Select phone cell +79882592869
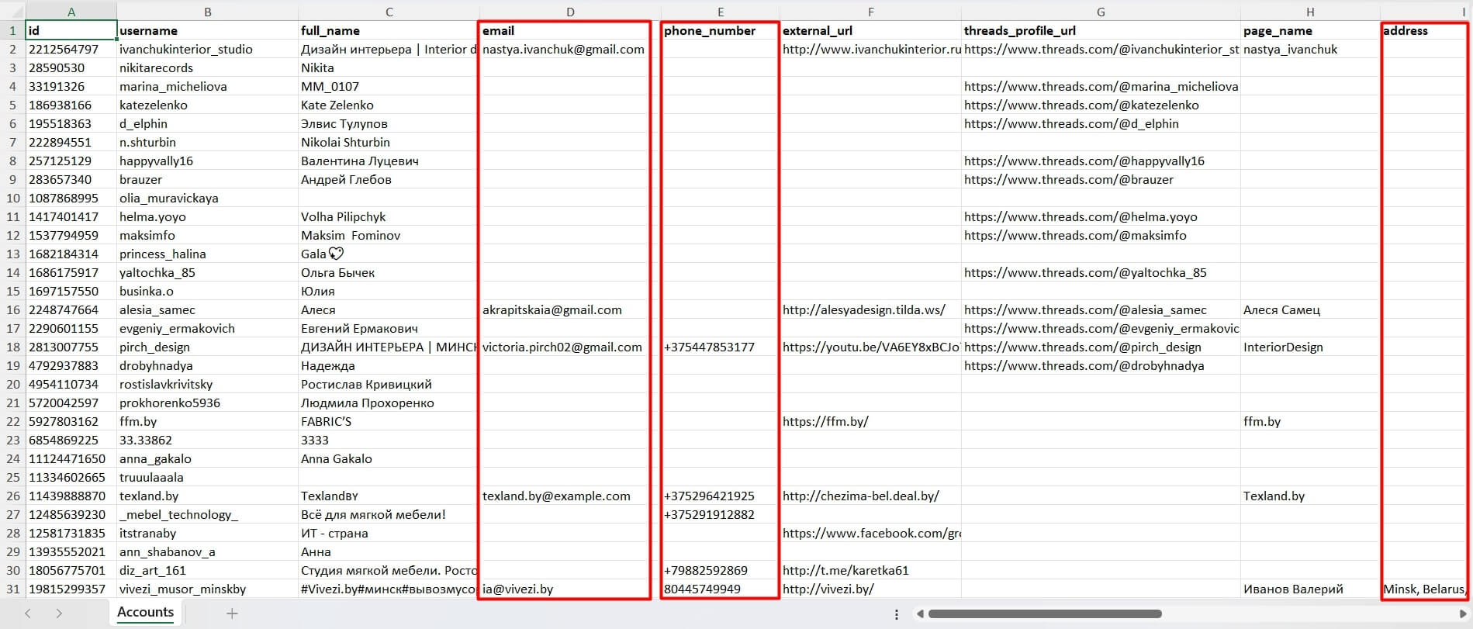This screenshot has width=1473, height=629. click(721, 570)
